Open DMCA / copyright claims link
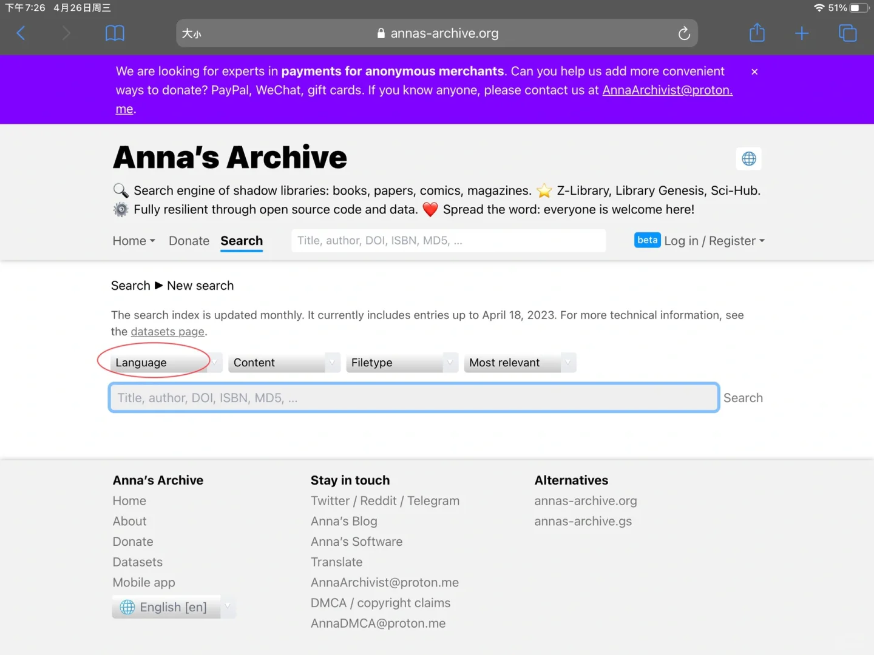Image resolution: width=874 pixels, height=655 pixels. click(381, 603)
